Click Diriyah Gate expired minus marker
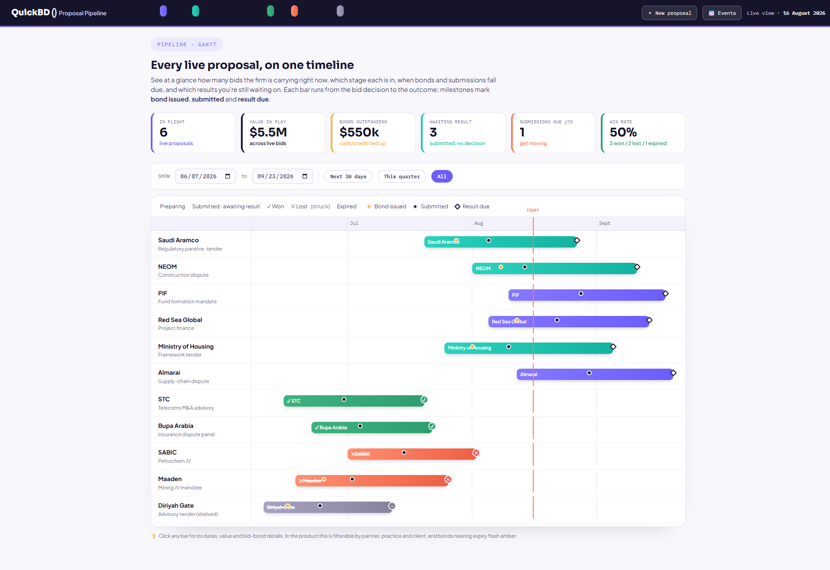Viewport: 830px width, 570px height. (392, 506)
